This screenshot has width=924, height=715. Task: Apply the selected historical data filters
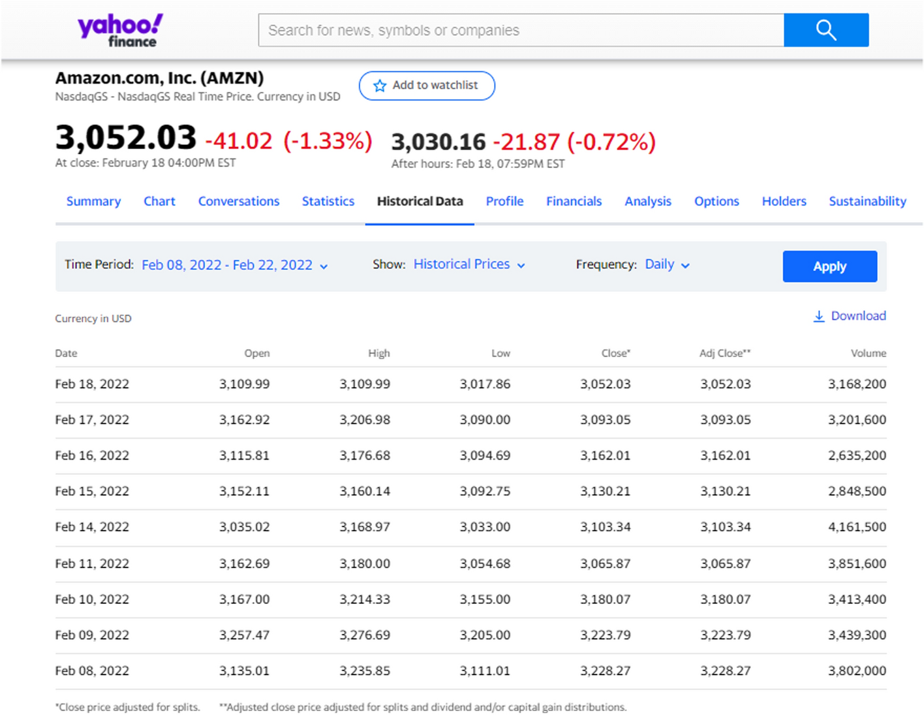(x=829, y=266)
